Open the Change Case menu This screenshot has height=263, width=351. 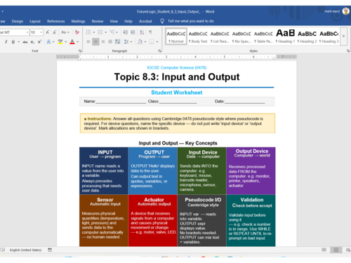(x=65, y=32)
